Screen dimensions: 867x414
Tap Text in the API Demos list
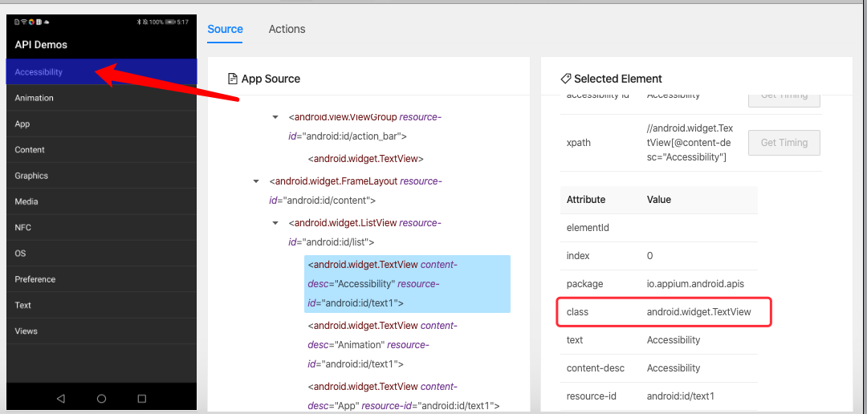pos(102,305)
